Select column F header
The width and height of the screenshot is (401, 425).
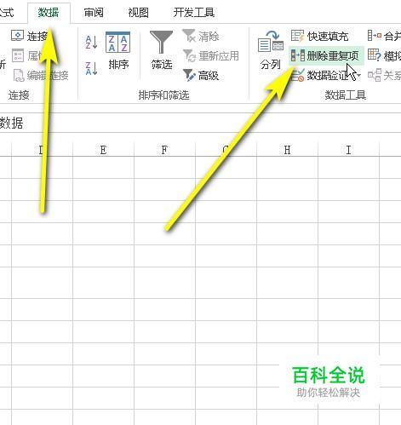point(164,150)
